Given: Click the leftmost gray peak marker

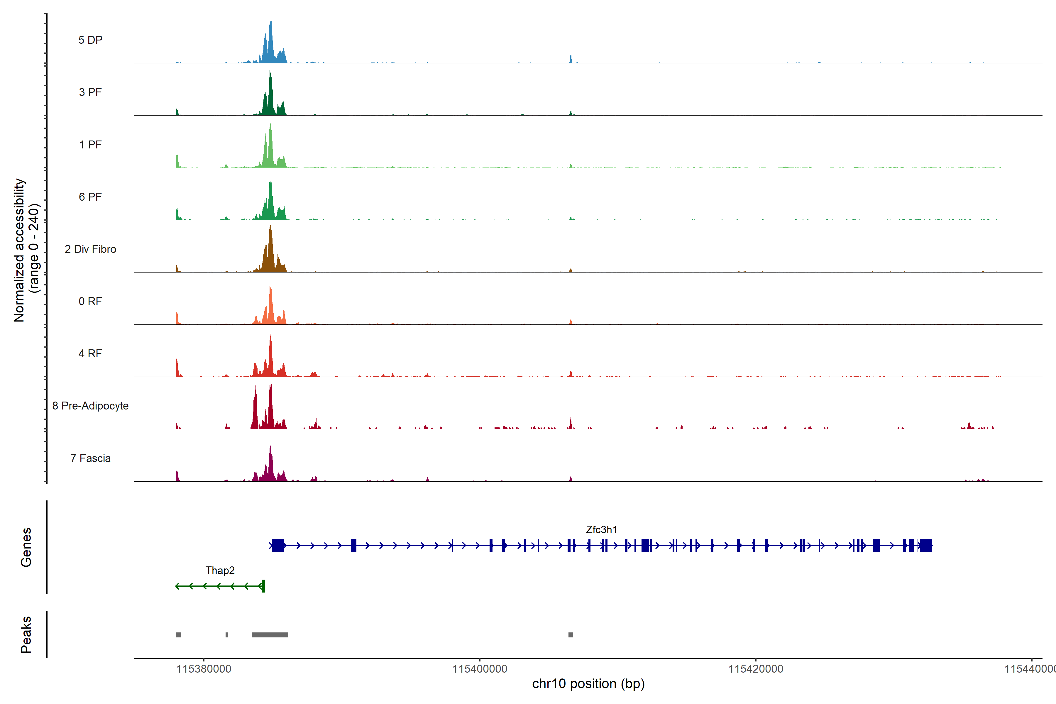Looking at the screenshot, I should (x=178, y=634).
